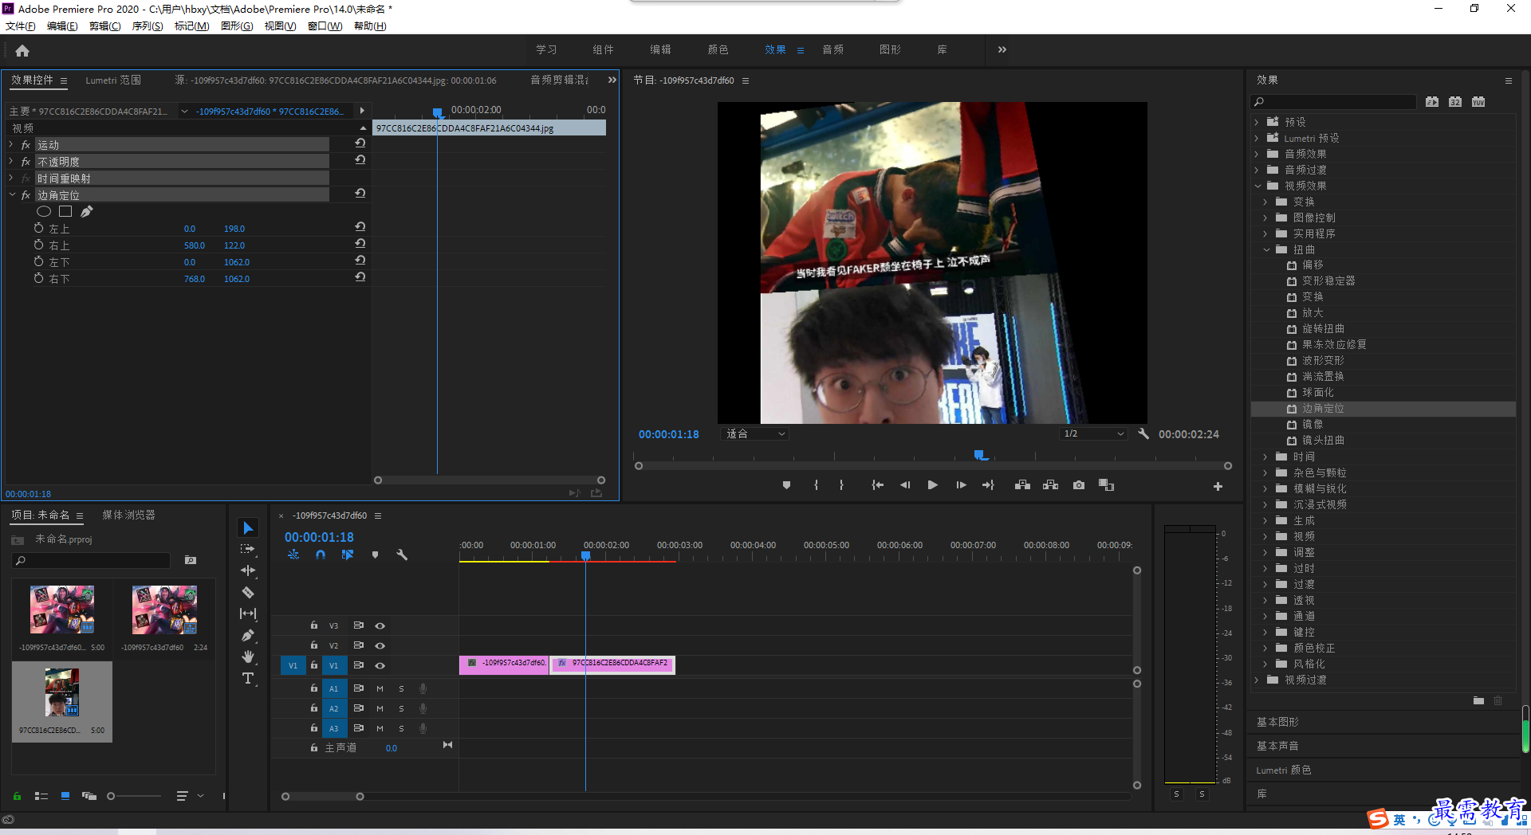Select the Hand tool

[x=248, y=657]
